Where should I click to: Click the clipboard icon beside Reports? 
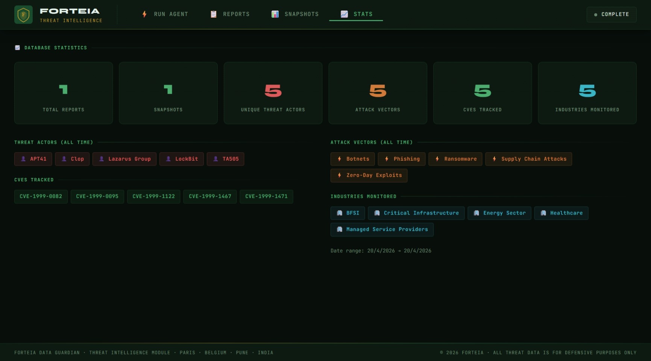coord(214,14)
